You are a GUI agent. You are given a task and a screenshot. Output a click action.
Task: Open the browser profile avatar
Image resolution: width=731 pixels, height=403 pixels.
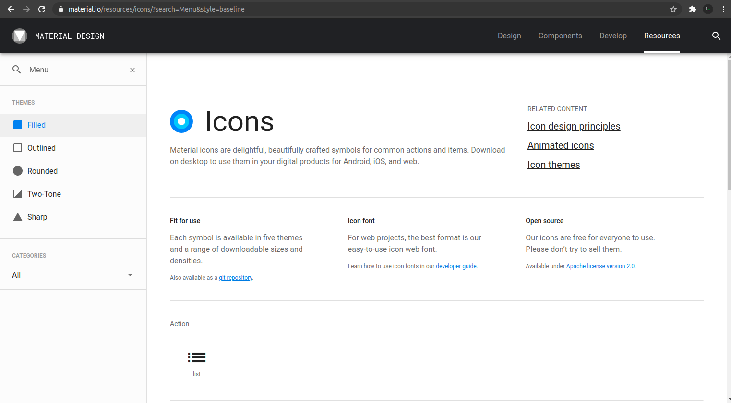click(708, 9)
